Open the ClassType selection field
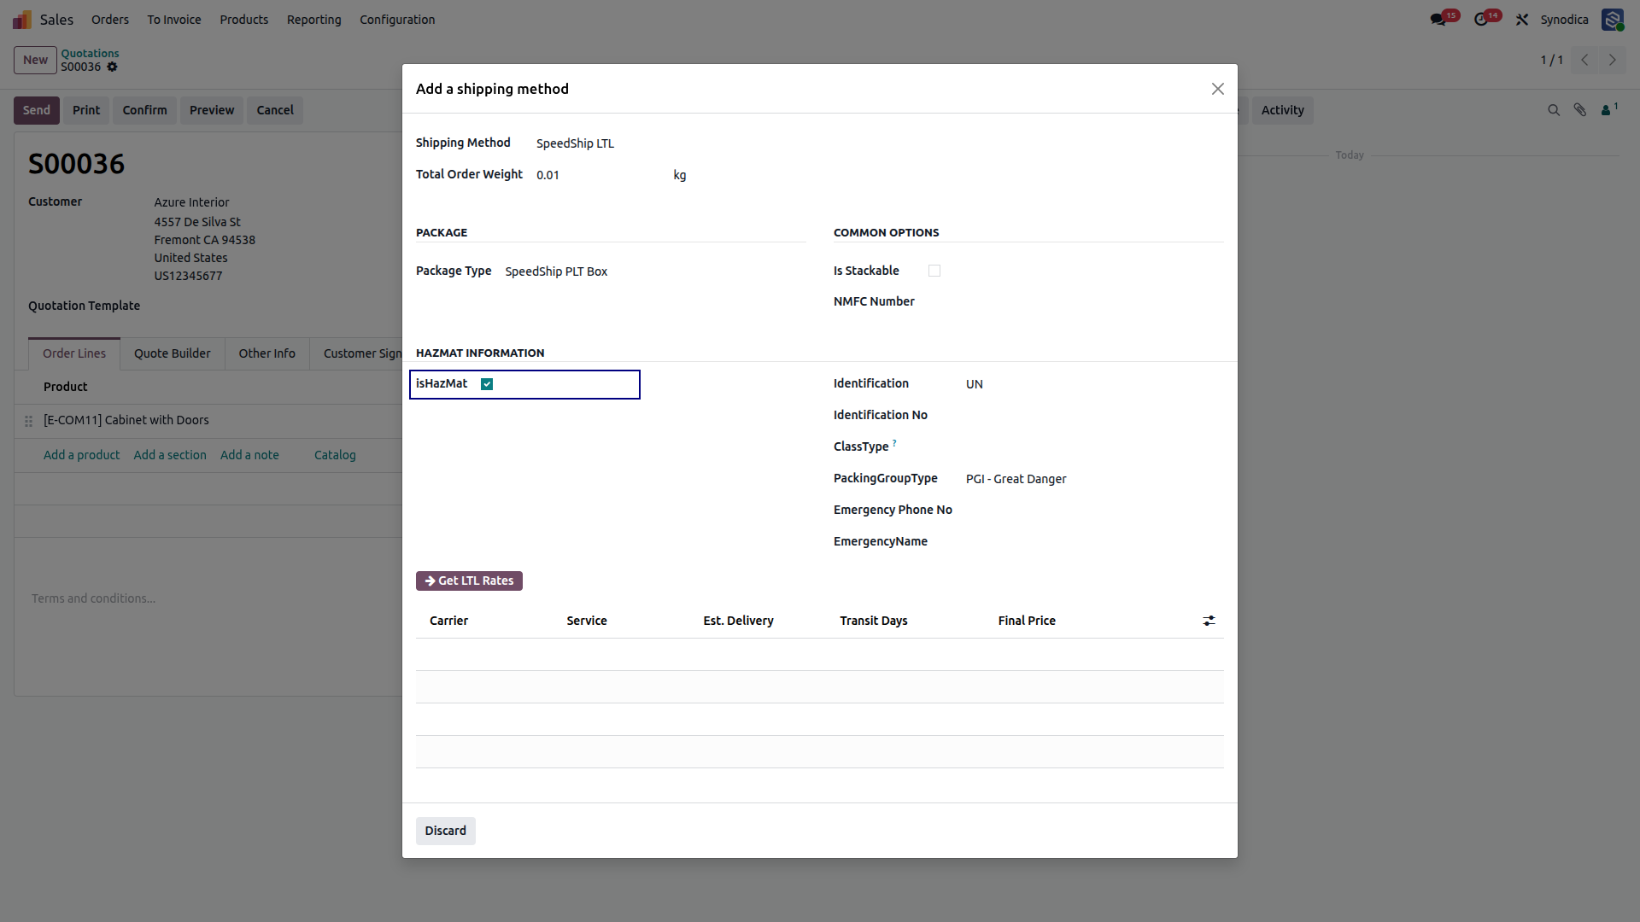This screenshot has height=922, width=1640. [1094, 446]
